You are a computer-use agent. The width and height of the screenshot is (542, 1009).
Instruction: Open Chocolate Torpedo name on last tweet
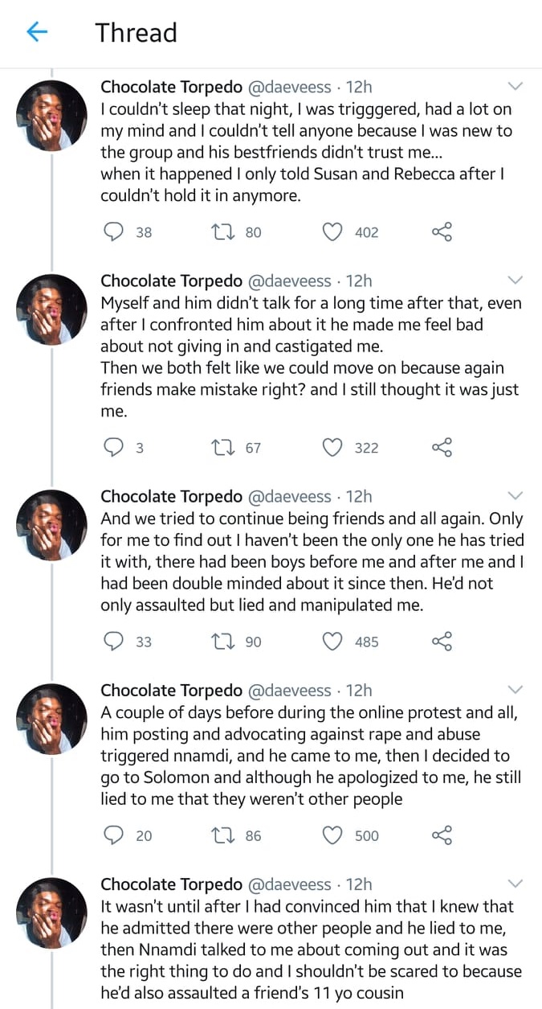[x=171, y=884]
